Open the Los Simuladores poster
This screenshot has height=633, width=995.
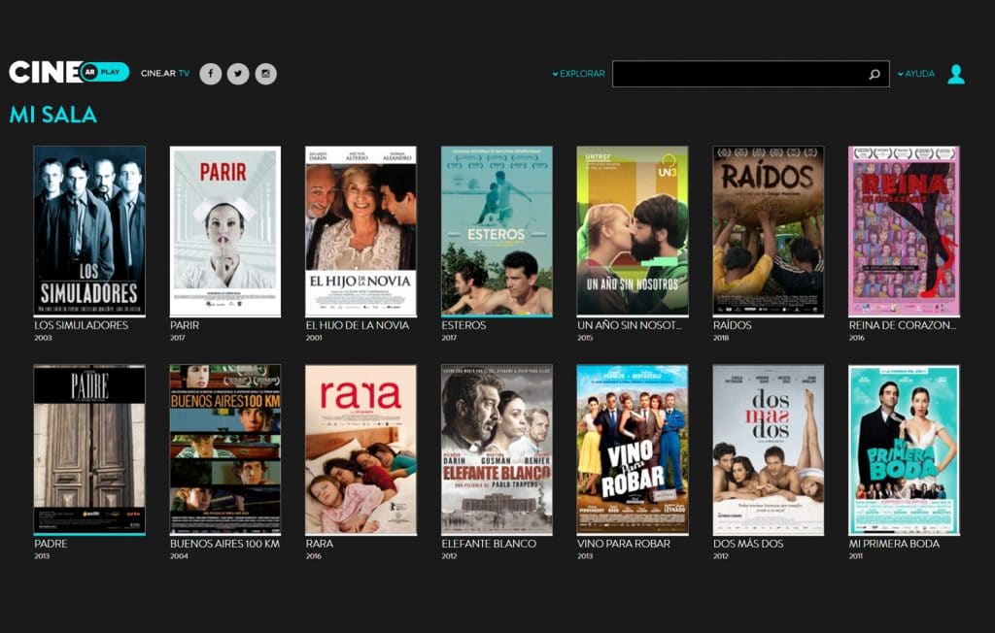[x=89, y=231]
